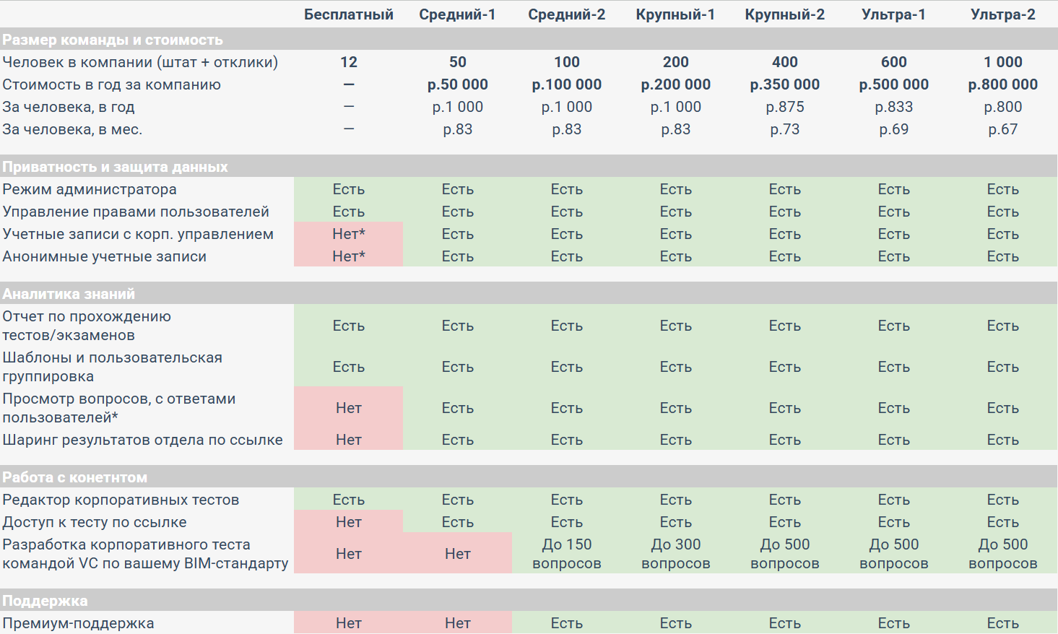Click the "р.350 000" yearly price cell
This screenshot has width=1058, height=634.
784,84
